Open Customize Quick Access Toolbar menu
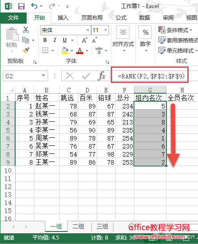The height and width of the screenshot is (244, 198). (x=67, y=7)
